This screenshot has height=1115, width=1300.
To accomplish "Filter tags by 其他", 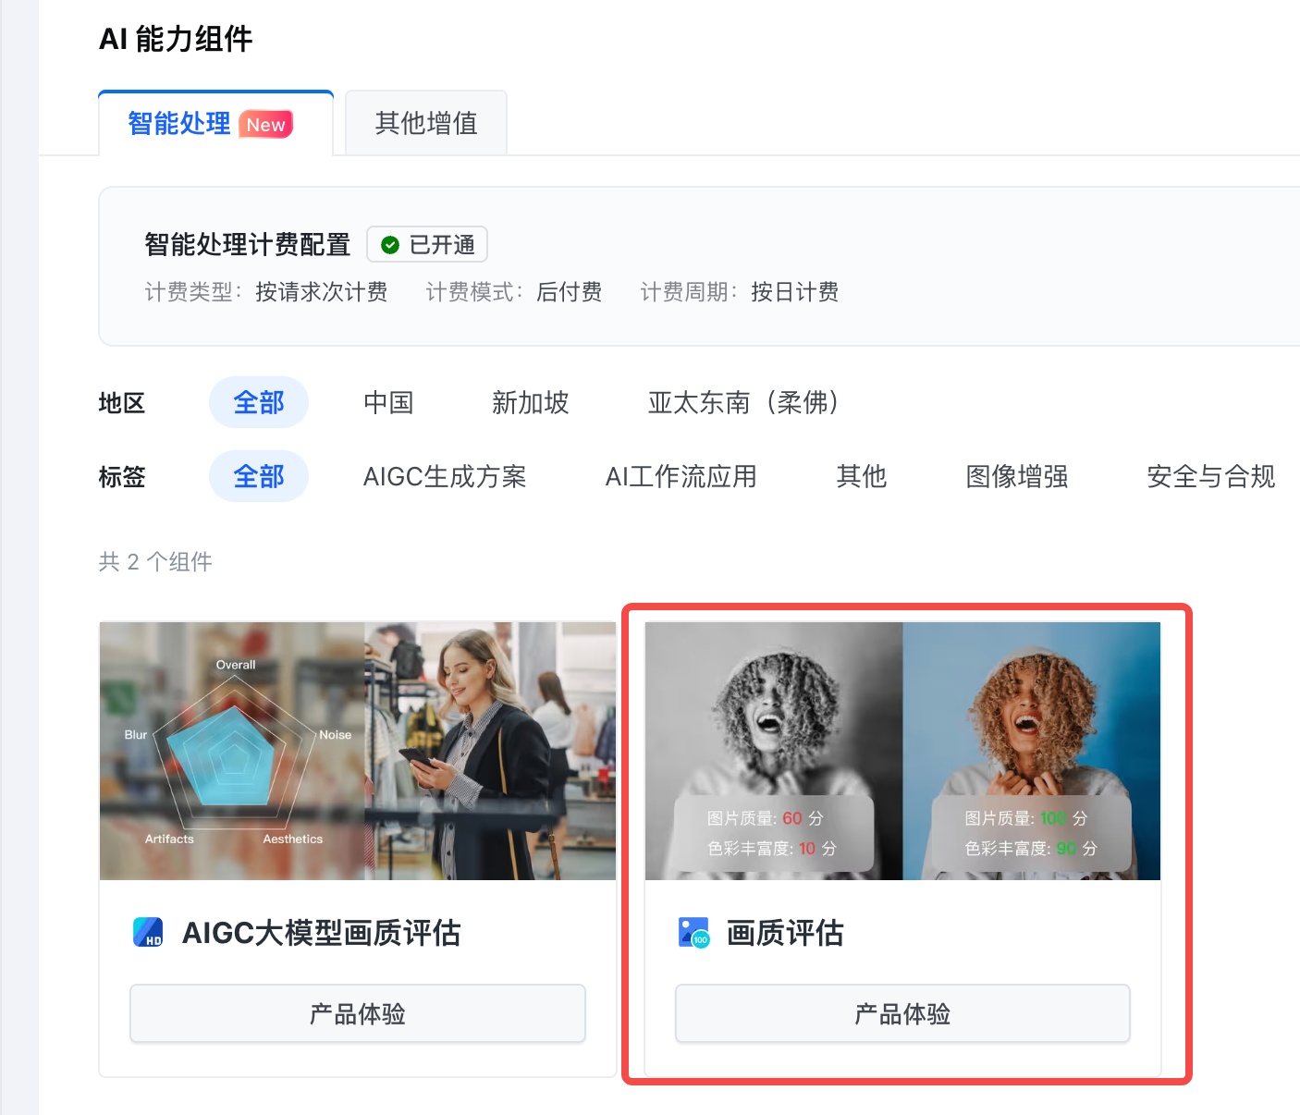I will [x=862, y=476].
